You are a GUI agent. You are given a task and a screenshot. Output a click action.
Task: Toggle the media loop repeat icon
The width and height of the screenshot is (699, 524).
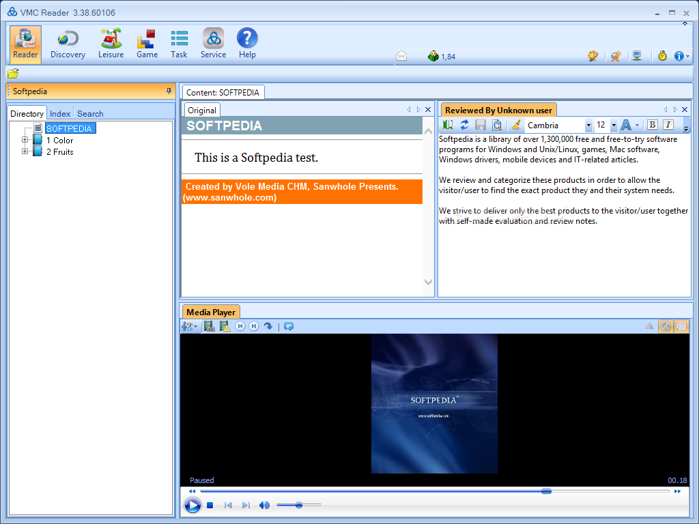pos(289,327)
